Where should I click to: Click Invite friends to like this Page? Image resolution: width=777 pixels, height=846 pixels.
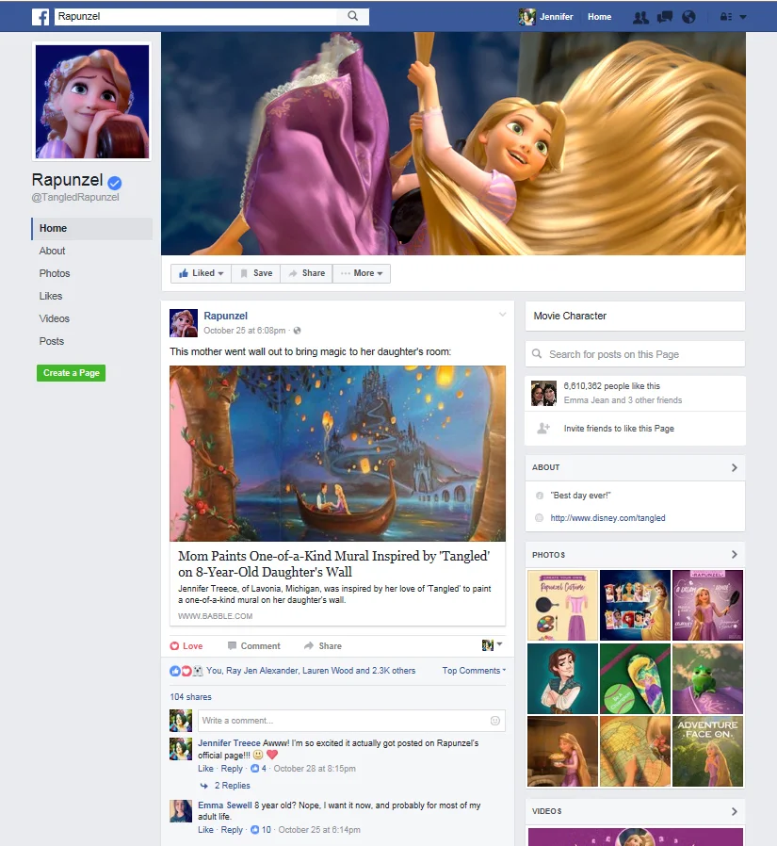(619, 429)
